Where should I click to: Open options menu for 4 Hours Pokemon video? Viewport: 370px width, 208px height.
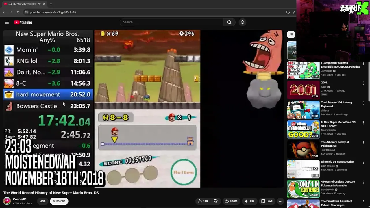click(363, 182)
